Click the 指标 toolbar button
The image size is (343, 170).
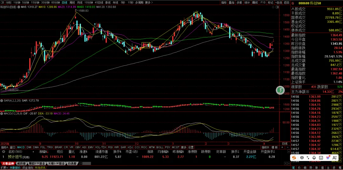pyautogui.click(x=224, y=3)
